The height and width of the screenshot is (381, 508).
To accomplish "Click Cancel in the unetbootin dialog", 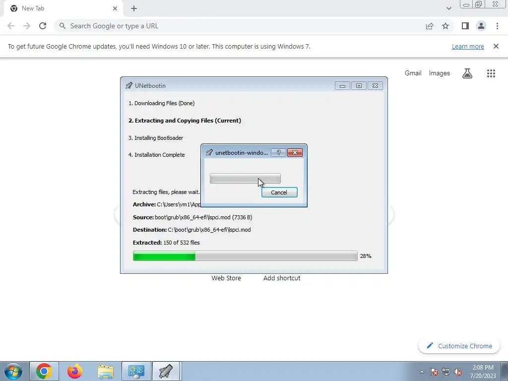I will [279, 192].
